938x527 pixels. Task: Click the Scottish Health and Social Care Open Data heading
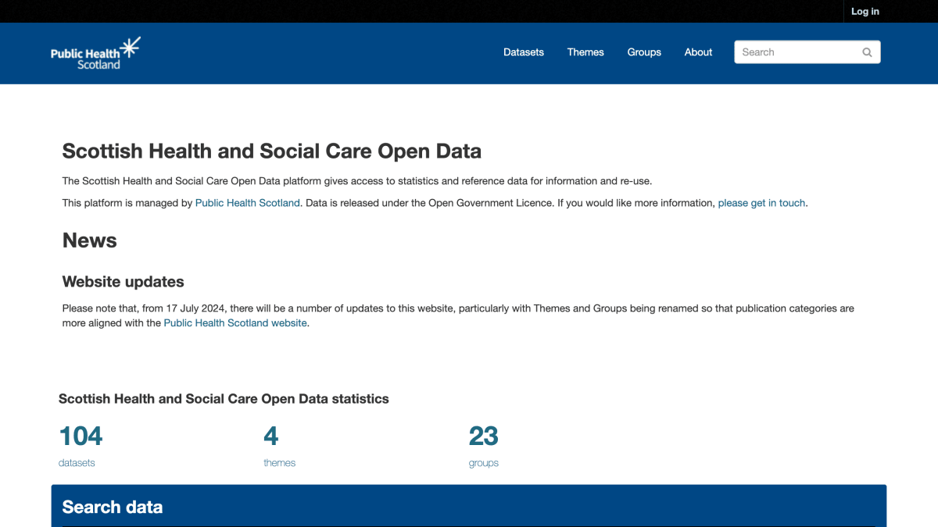click(272, 151)
